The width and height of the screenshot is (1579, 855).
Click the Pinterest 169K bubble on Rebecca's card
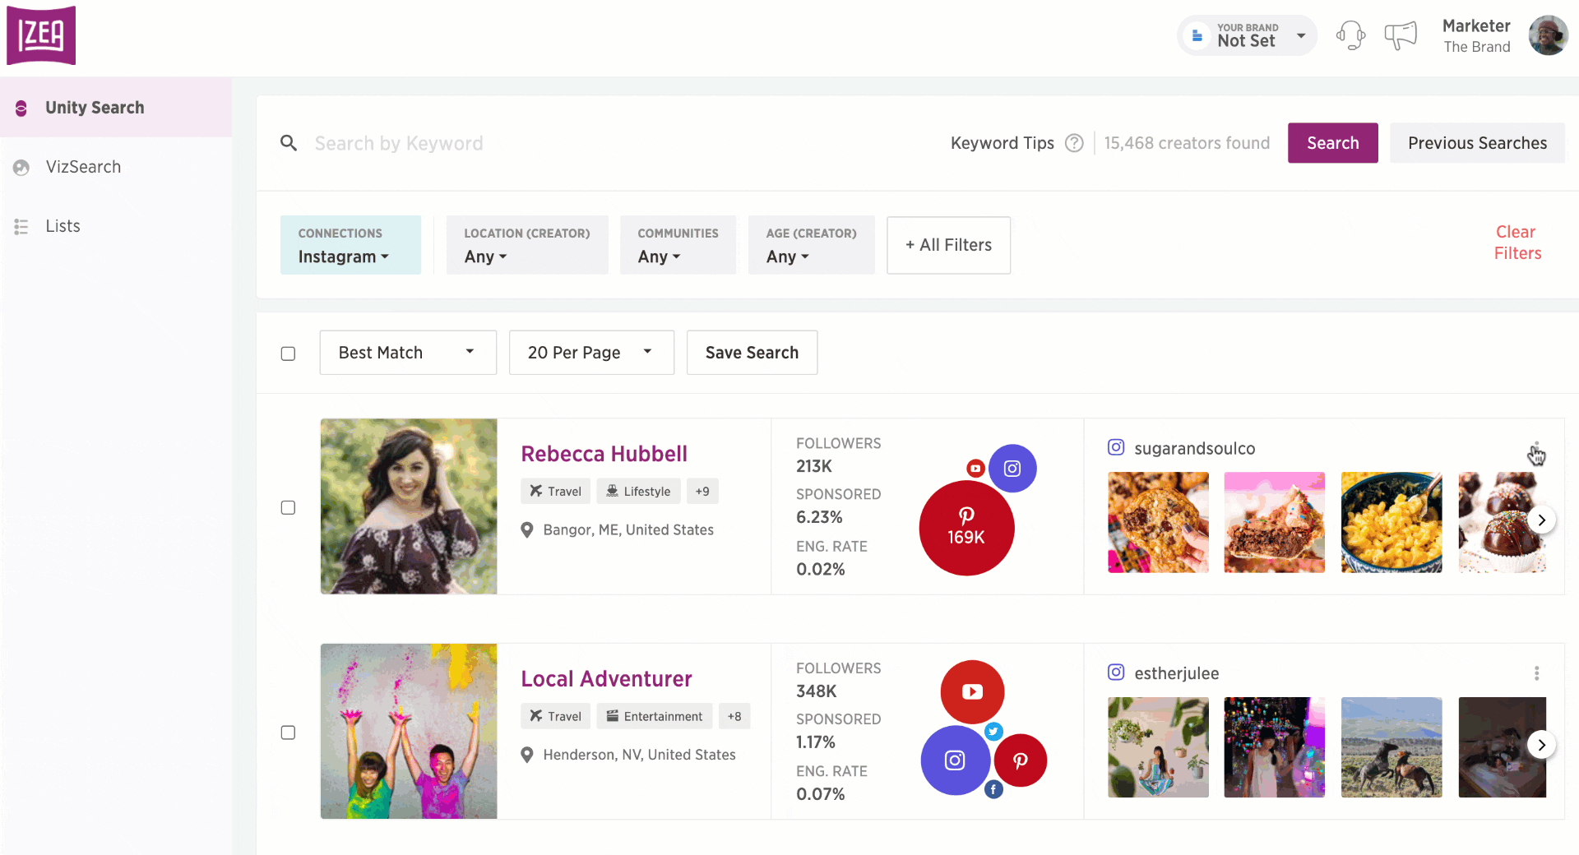(966, 528)
